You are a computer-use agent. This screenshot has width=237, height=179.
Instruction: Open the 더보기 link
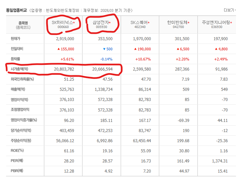(230, 10)
